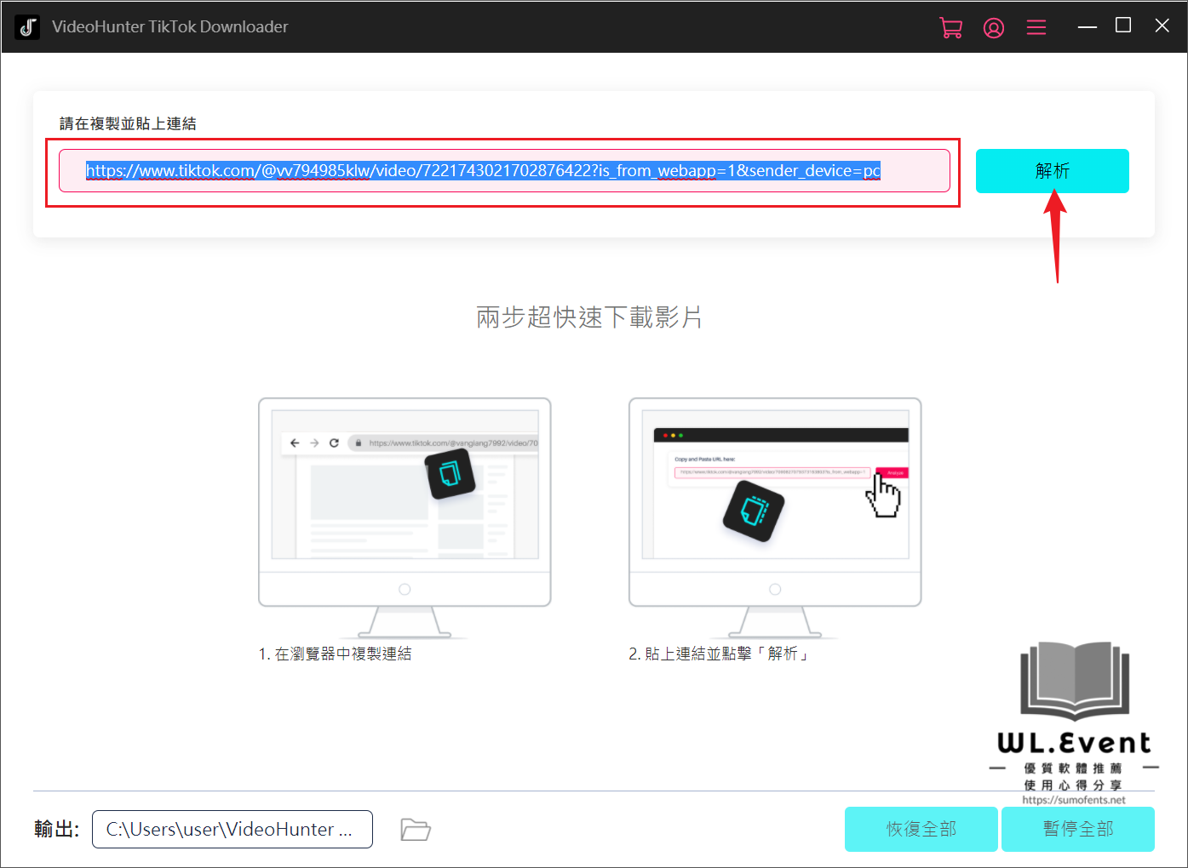This screenshot has width=1188, height=868.
Task: Click the 輸出: label
Action: [56, 829]
